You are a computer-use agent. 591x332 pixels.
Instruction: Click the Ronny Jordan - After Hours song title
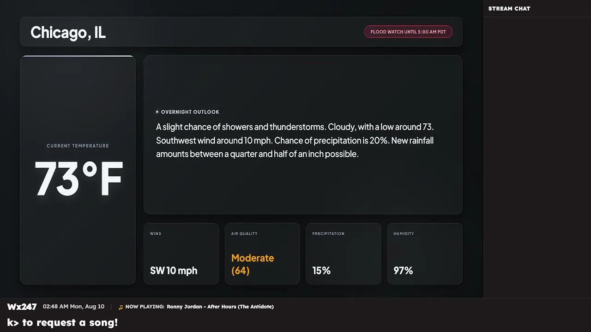pyautogui.click(x=220, y=307)
